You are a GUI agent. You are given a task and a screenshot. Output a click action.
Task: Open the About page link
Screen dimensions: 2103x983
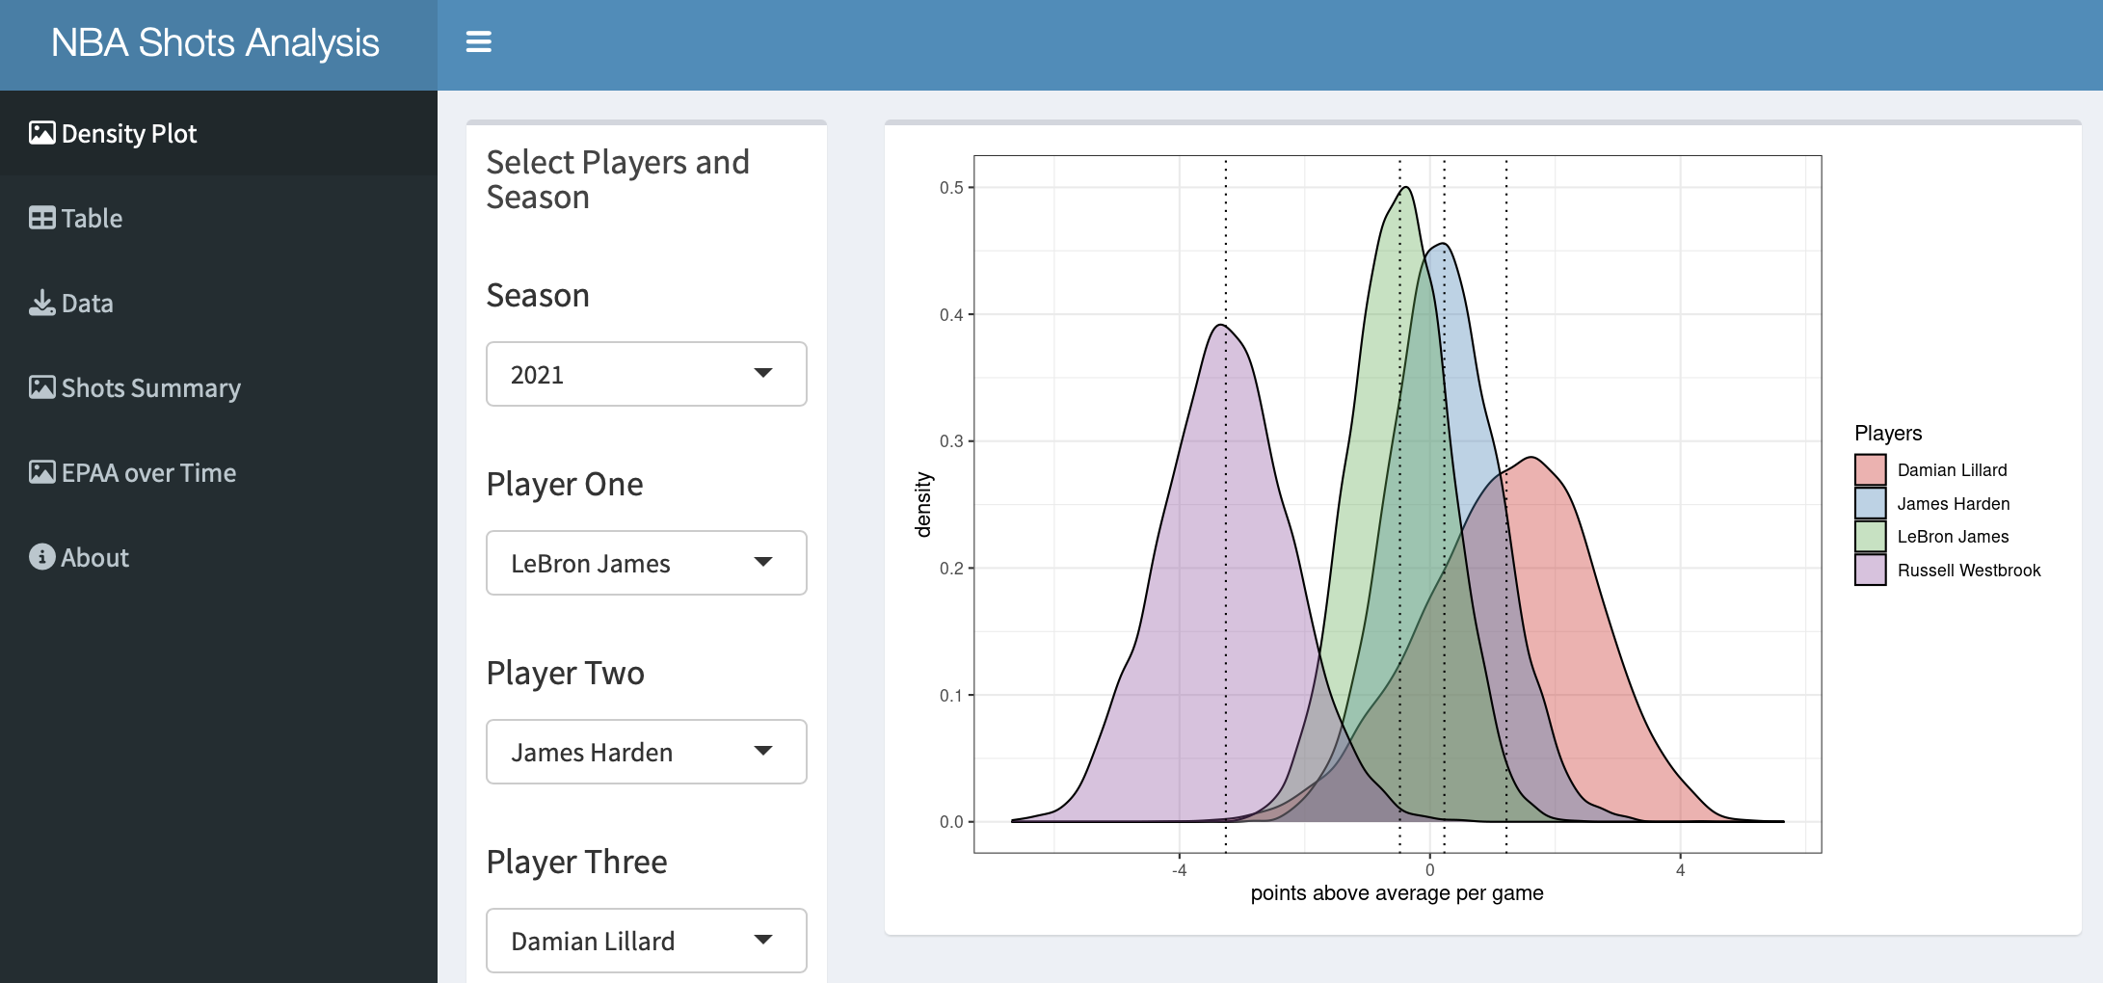95,558
